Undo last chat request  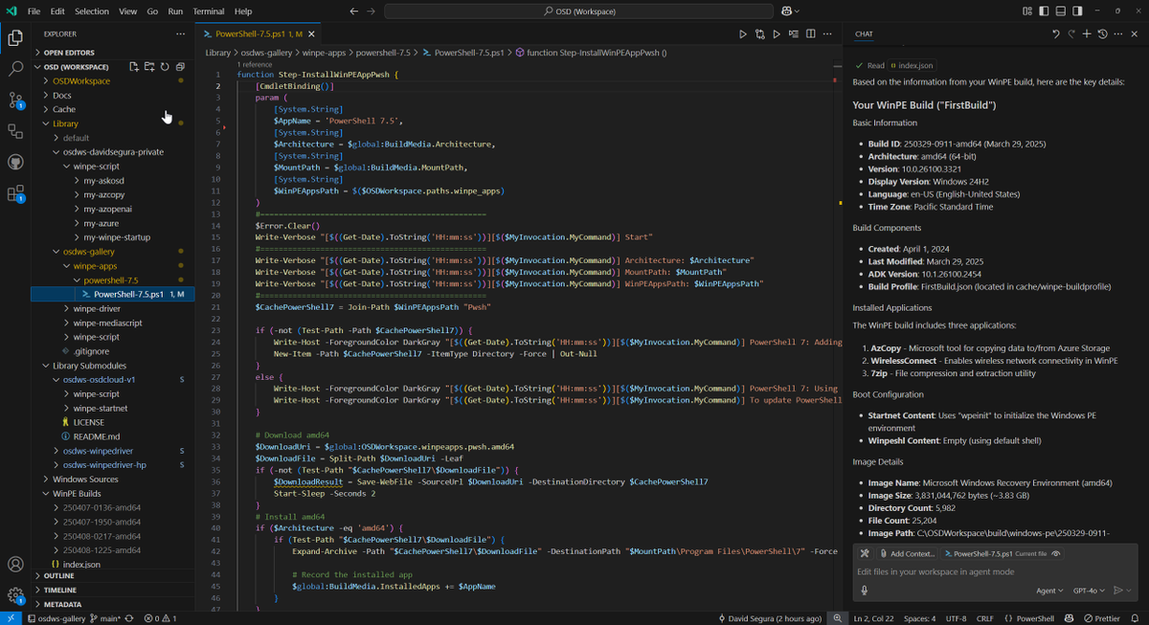[x=1056, y=33]
